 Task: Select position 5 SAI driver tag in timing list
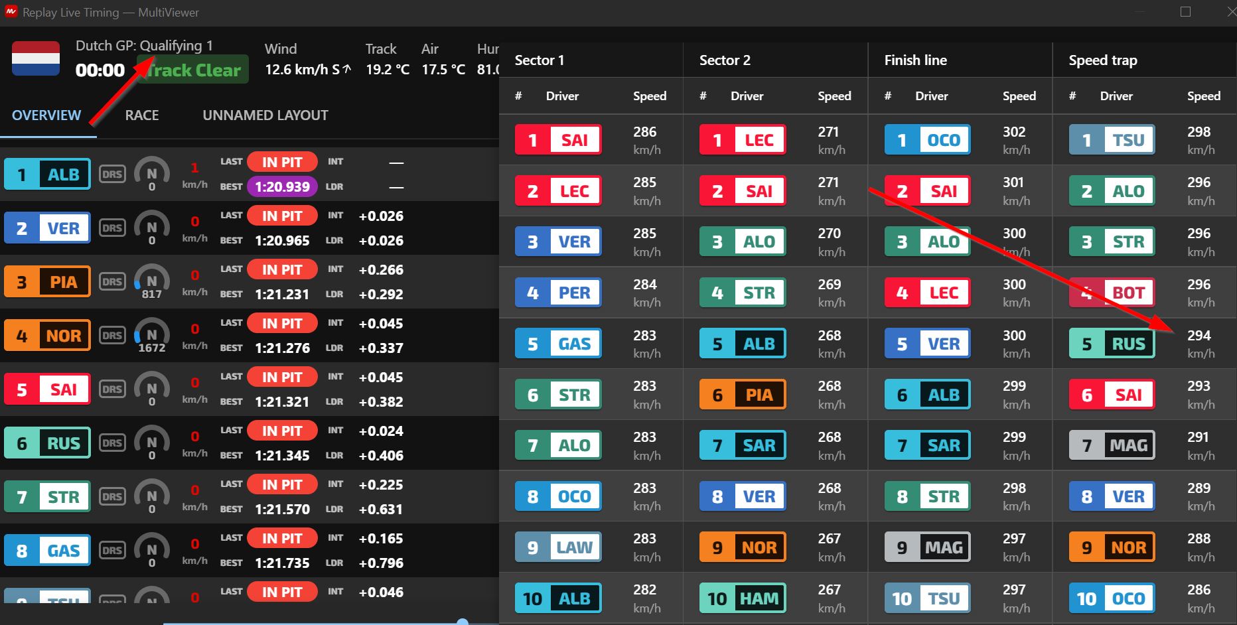[x=47, y=389]
